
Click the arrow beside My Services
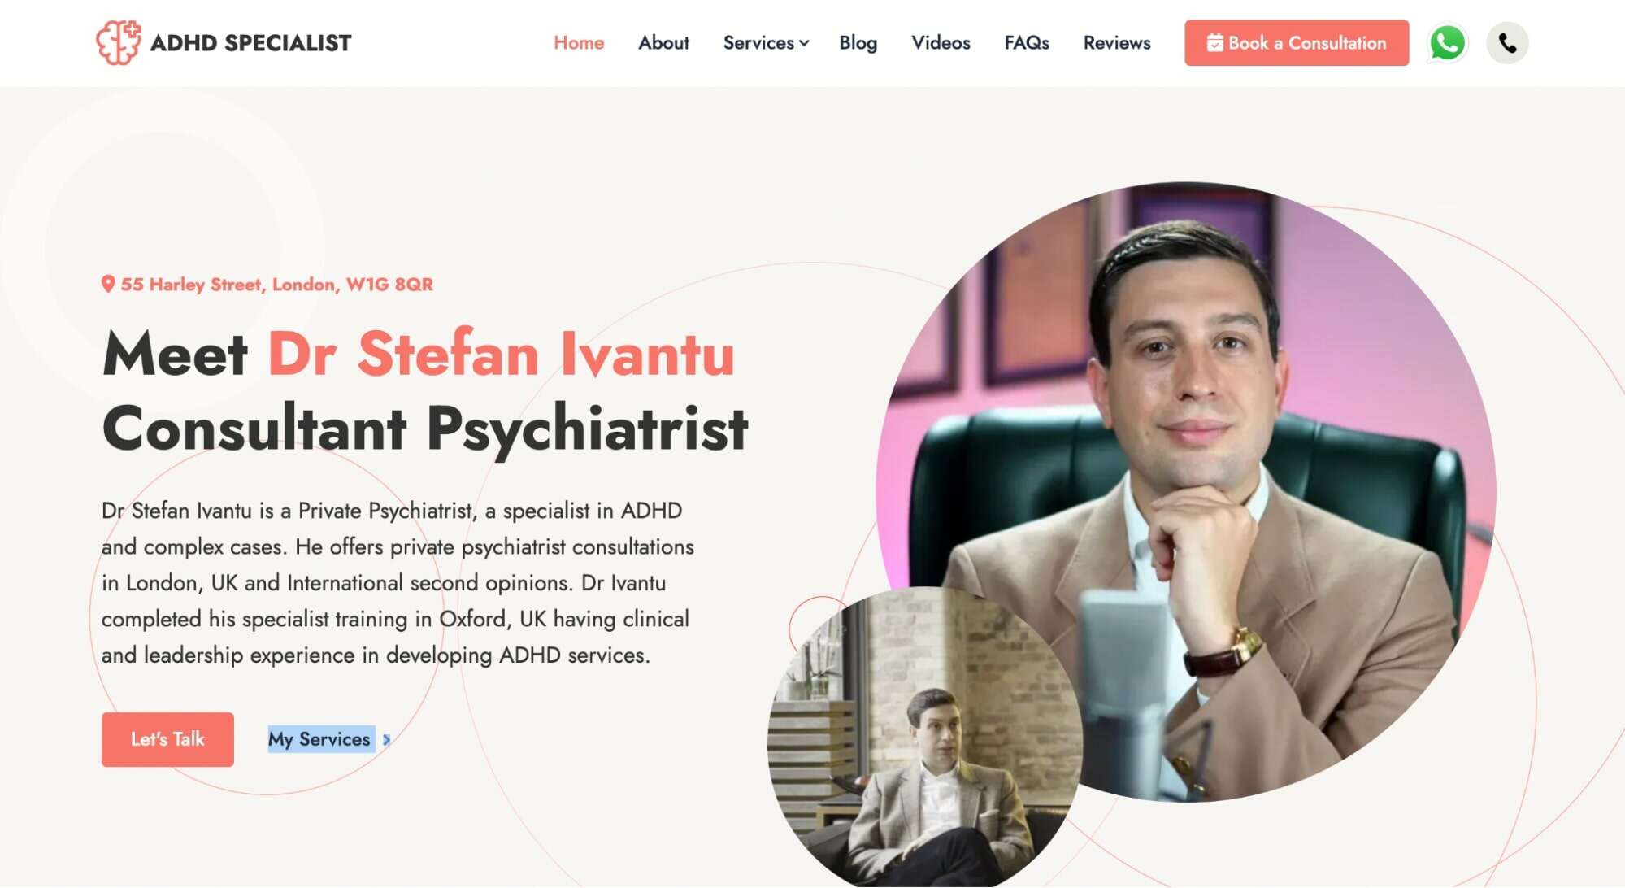(387, 740)
